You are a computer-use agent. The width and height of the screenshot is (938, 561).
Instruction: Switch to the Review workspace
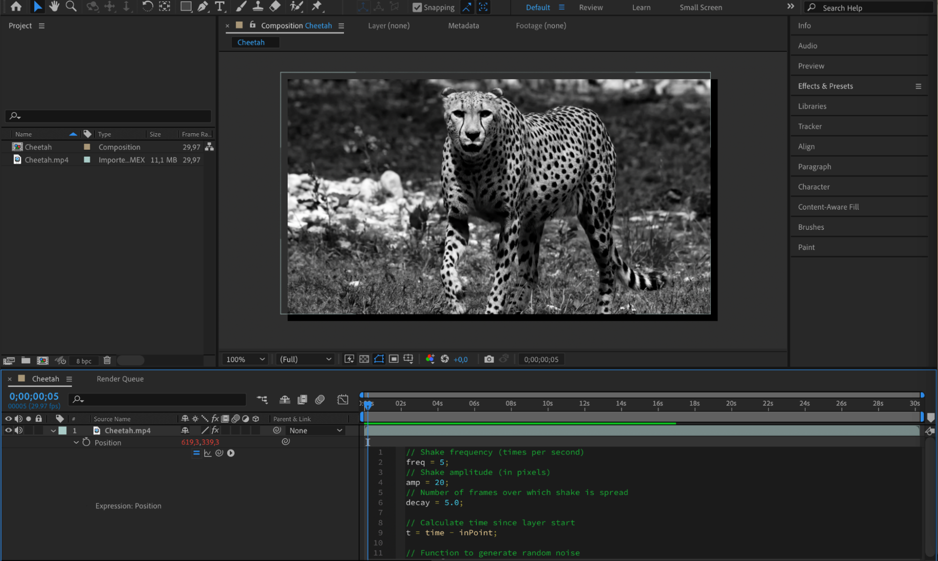click(590, 8)
